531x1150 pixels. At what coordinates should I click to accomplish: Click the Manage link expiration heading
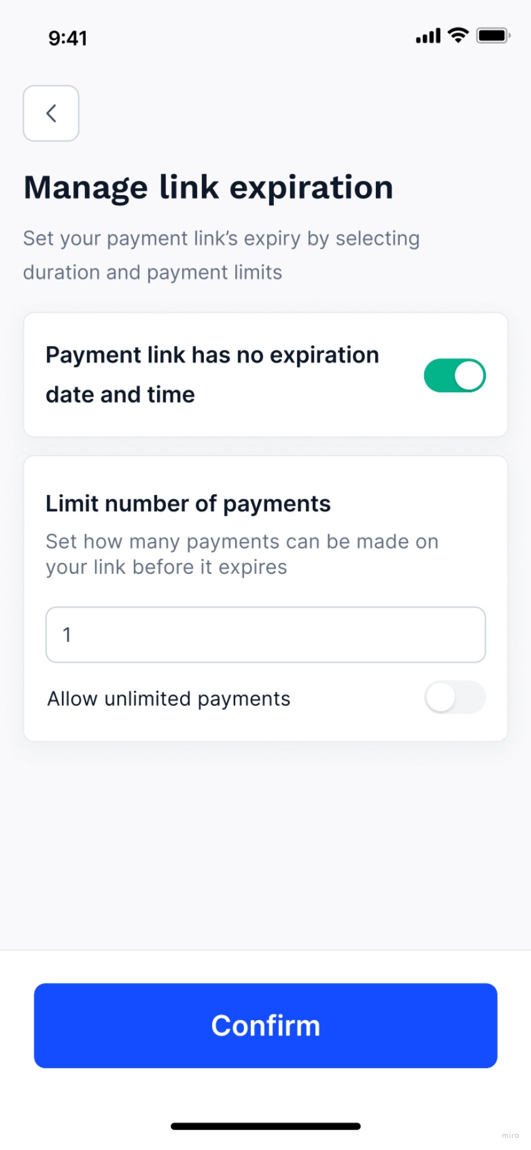click(x=208, y=188)
